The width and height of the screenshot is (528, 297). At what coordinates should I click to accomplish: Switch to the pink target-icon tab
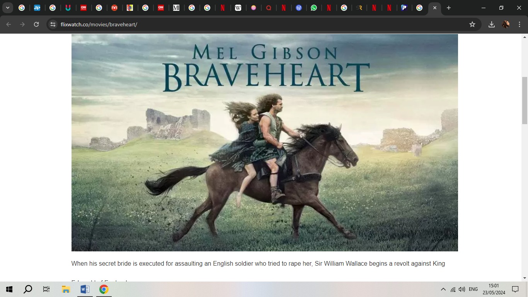254,8
